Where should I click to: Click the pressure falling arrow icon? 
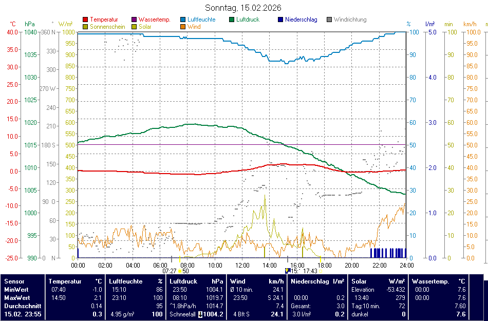click(x=200, y=314)
